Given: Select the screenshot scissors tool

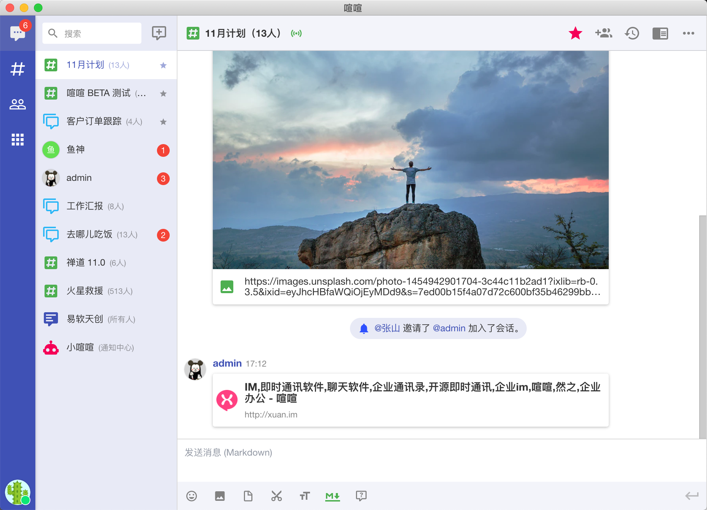Looking at the screenshot, I should tap(276, 496).
